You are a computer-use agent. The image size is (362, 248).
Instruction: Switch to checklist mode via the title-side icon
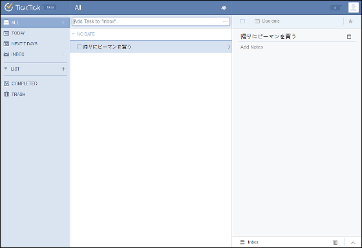pyautogui.click(x=349, y=36)
